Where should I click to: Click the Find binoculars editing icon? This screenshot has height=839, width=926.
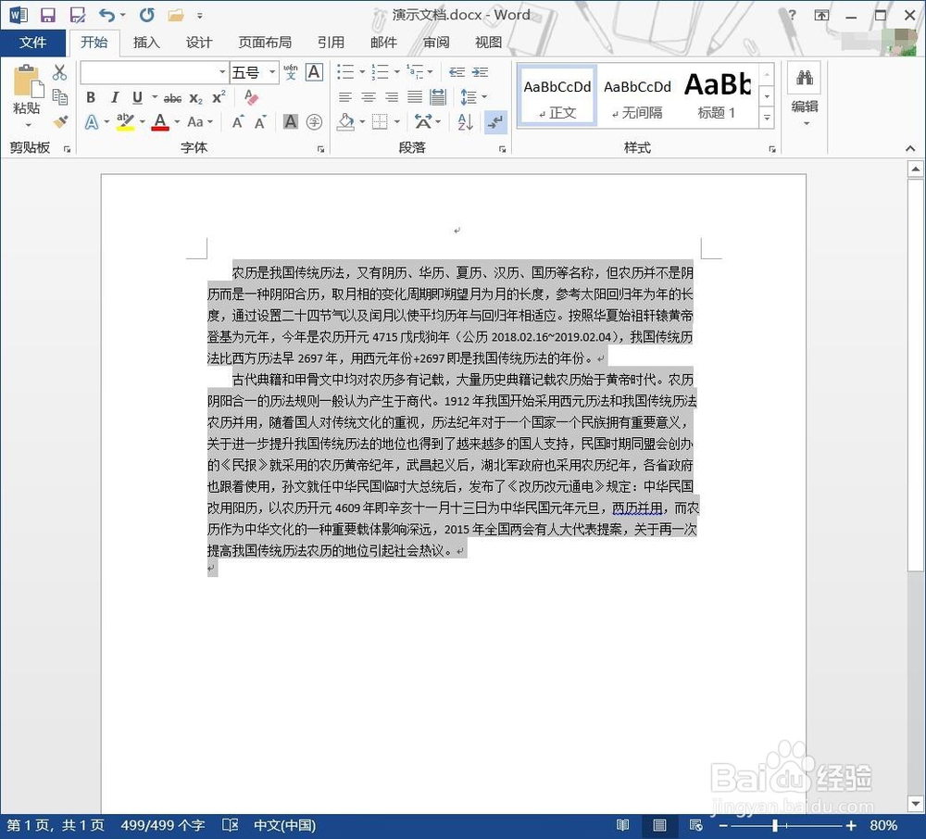click(x=805, y=78)
